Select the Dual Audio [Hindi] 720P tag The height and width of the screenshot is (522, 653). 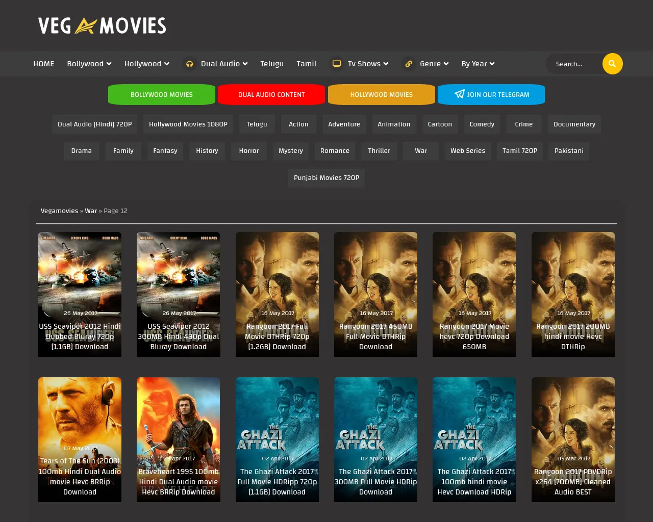[95, 124]
